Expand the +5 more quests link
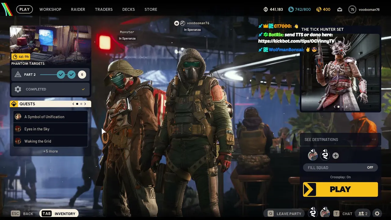 click(50, 151)
